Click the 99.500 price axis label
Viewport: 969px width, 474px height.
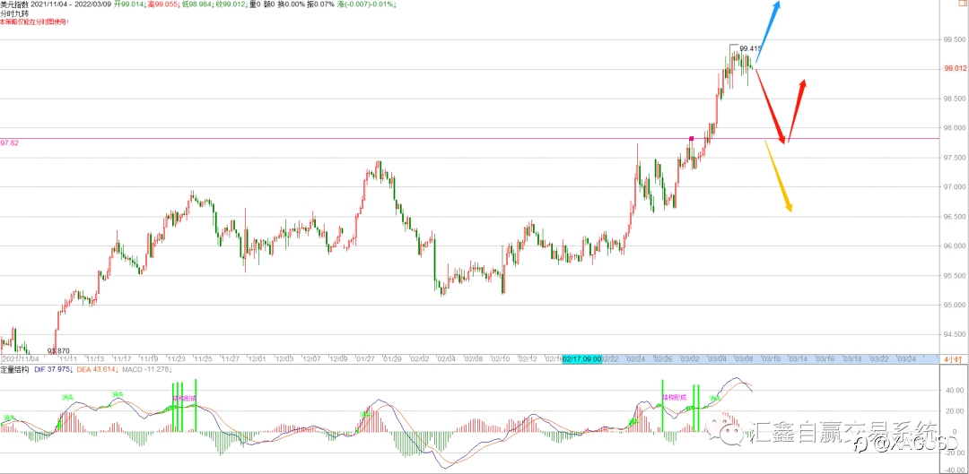954,39
